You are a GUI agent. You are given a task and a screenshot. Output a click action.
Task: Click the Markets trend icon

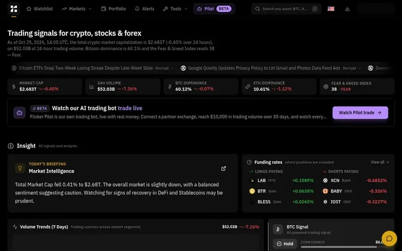(64, 9)
